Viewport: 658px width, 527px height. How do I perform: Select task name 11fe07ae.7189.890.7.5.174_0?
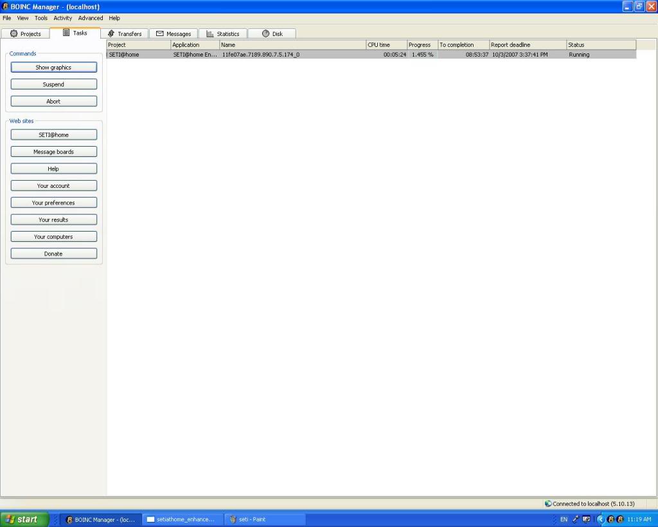point(261,55)
